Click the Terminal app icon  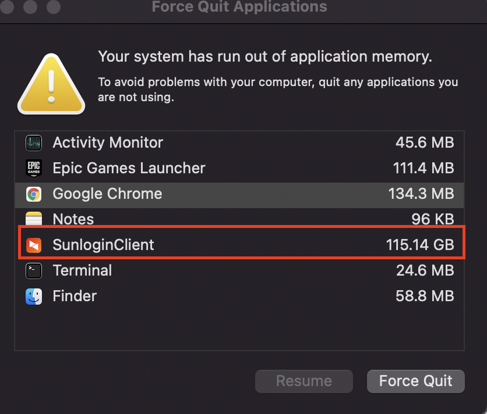click(x=34, y=270)
